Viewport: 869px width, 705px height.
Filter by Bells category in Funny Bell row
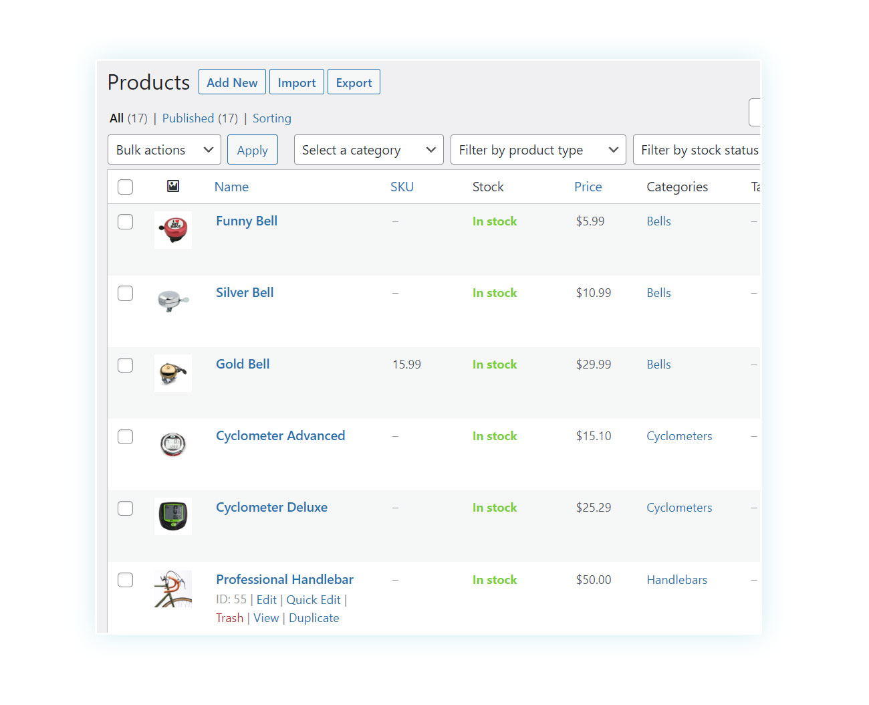pos(658,221)
